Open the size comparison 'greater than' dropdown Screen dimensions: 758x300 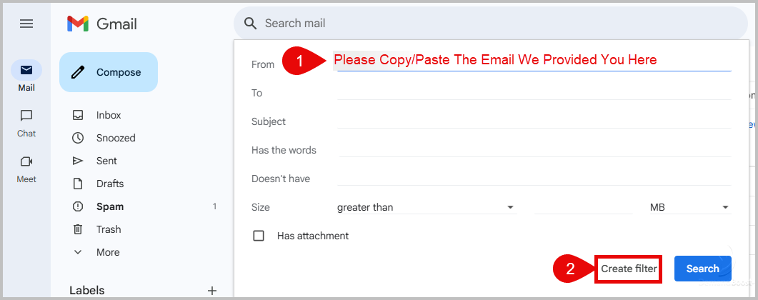426,207
